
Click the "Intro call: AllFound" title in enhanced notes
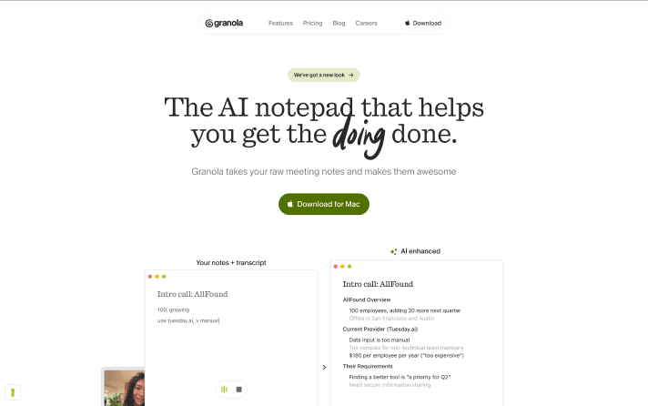[x=378, y=284]
